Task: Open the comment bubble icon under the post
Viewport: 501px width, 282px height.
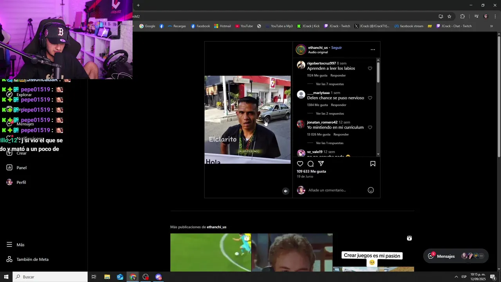Action: tap(310, 164)
